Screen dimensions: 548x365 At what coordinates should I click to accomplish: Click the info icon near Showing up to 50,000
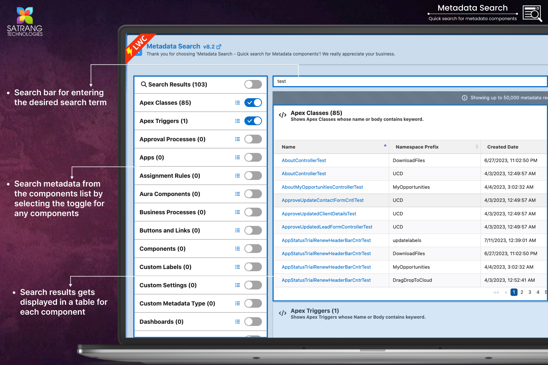tap(465, 98)
